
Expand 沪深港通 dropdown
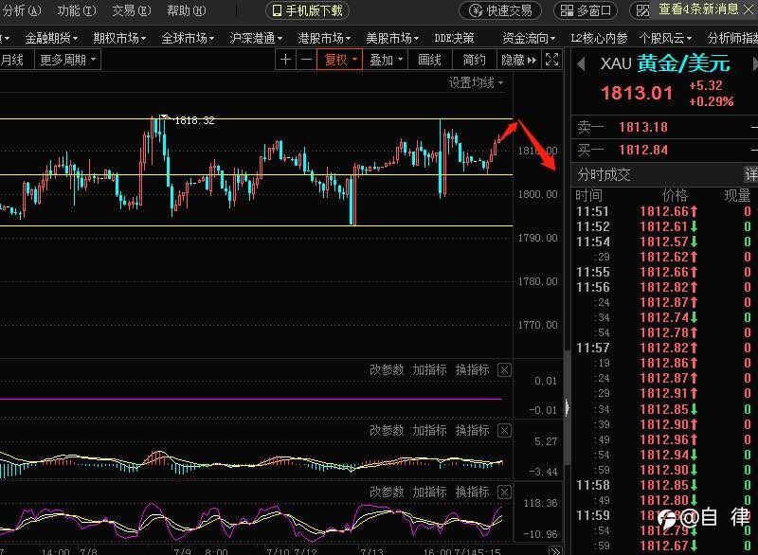point(256,38)
